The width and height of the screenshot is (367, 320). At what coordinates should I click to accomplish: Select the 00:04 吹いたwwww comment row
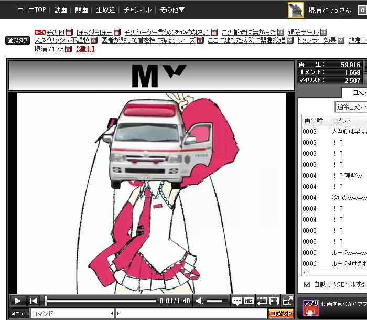click(x=334, y=197)
